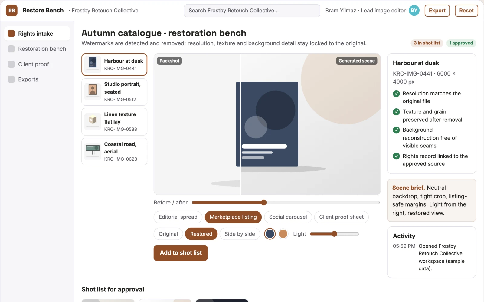Click the Rights record check icon
484x302 pixels.
coord(396,156)
